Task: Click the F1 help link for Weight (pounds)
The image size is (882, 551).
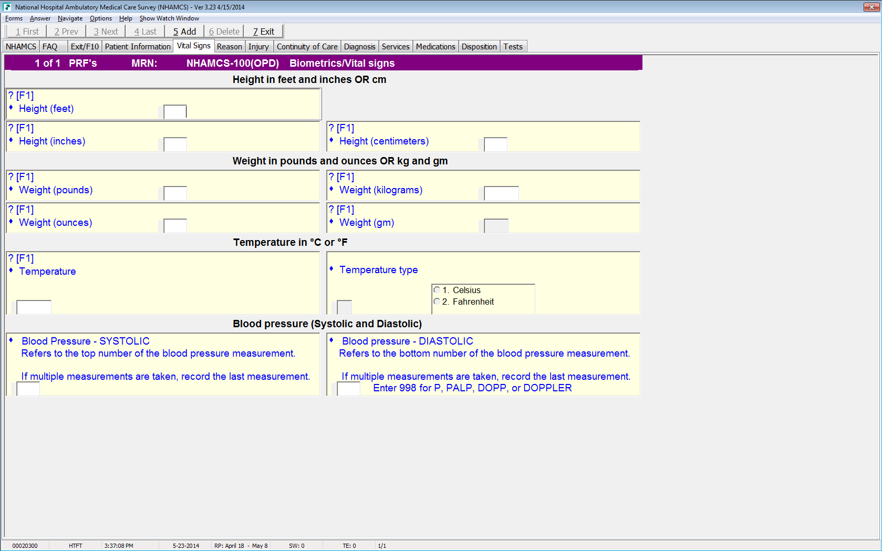Action: point(21,177)
